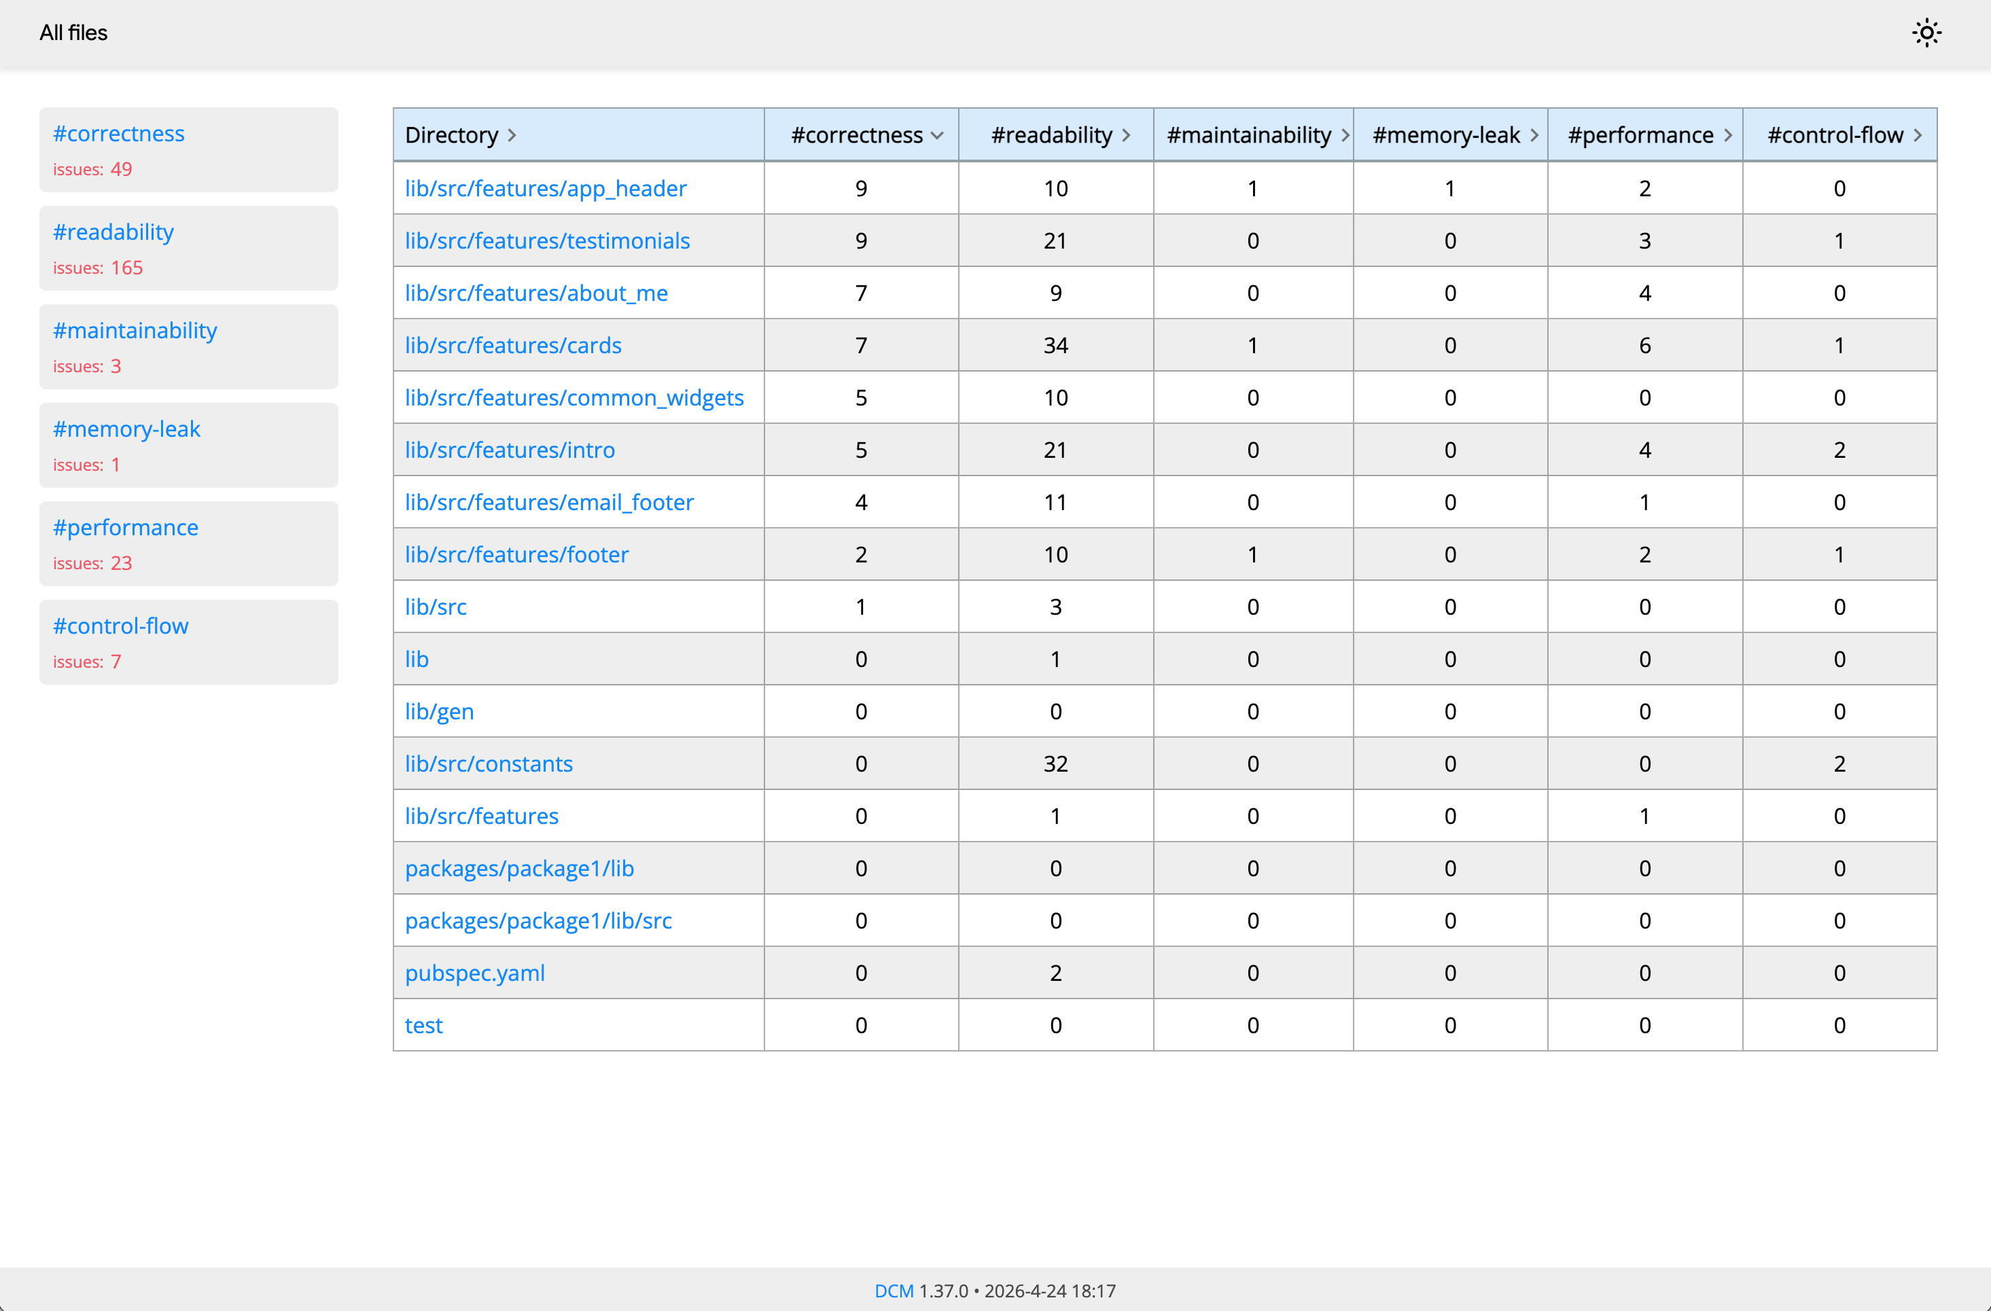Select #memory-leak issues card
The image size is (1991, 1311).
click(126, 430)
